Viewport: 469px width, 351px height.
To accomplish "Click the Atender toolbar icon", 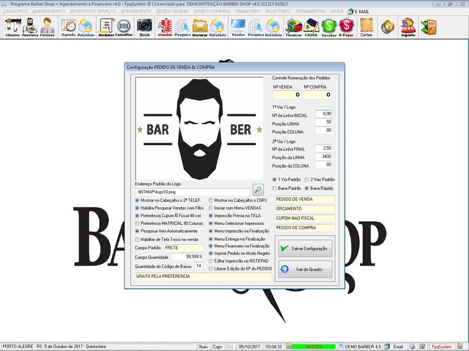I will (x=165, y=27).
